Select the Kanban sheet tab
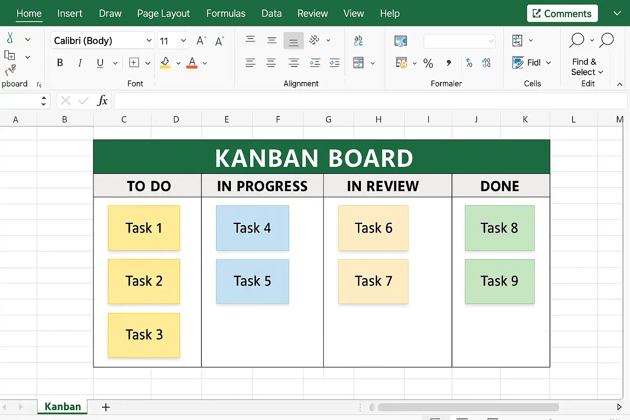630x420 pixels. pos(63,406)
